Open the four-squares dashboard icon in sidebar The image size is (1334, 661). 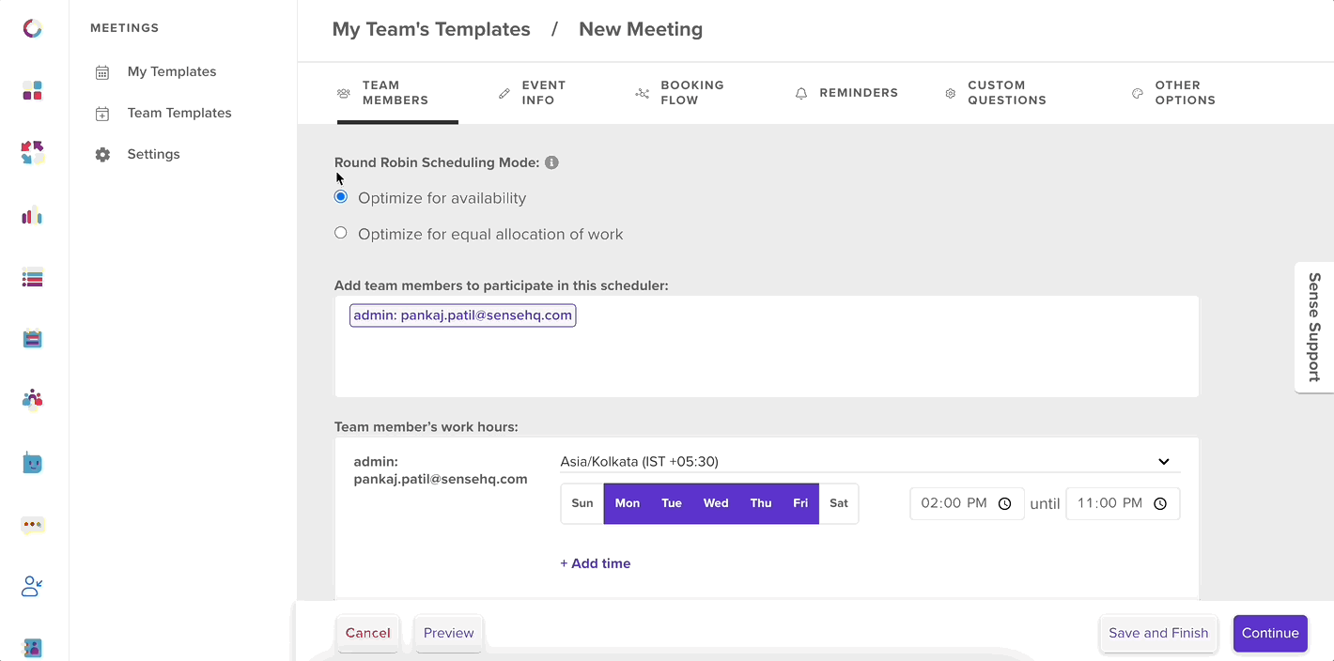pos(32,90)
